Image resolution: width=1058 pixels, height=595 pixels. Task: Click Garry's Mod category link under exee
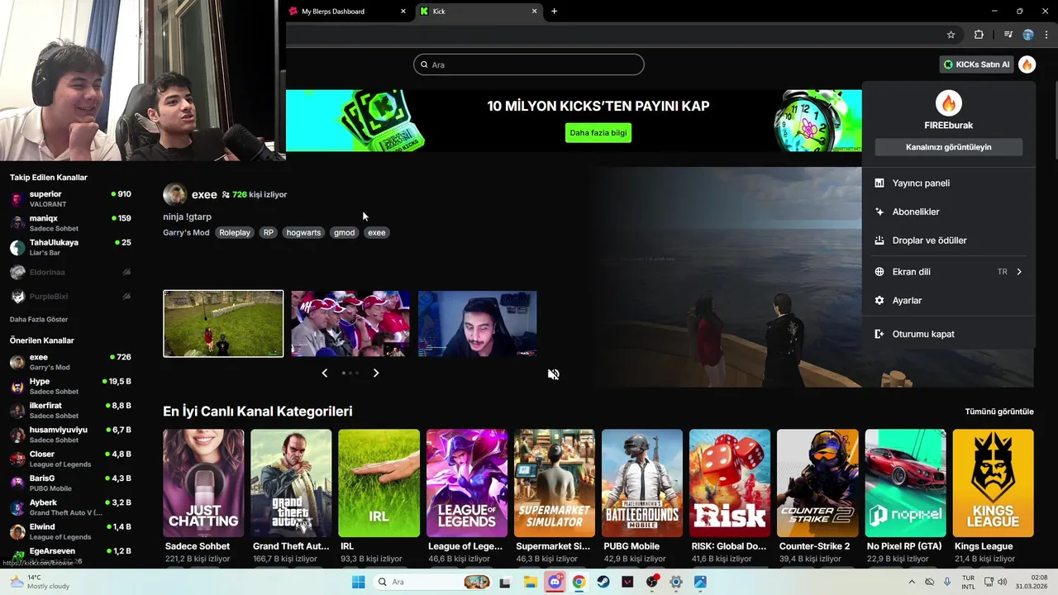(x=186, y=233)
